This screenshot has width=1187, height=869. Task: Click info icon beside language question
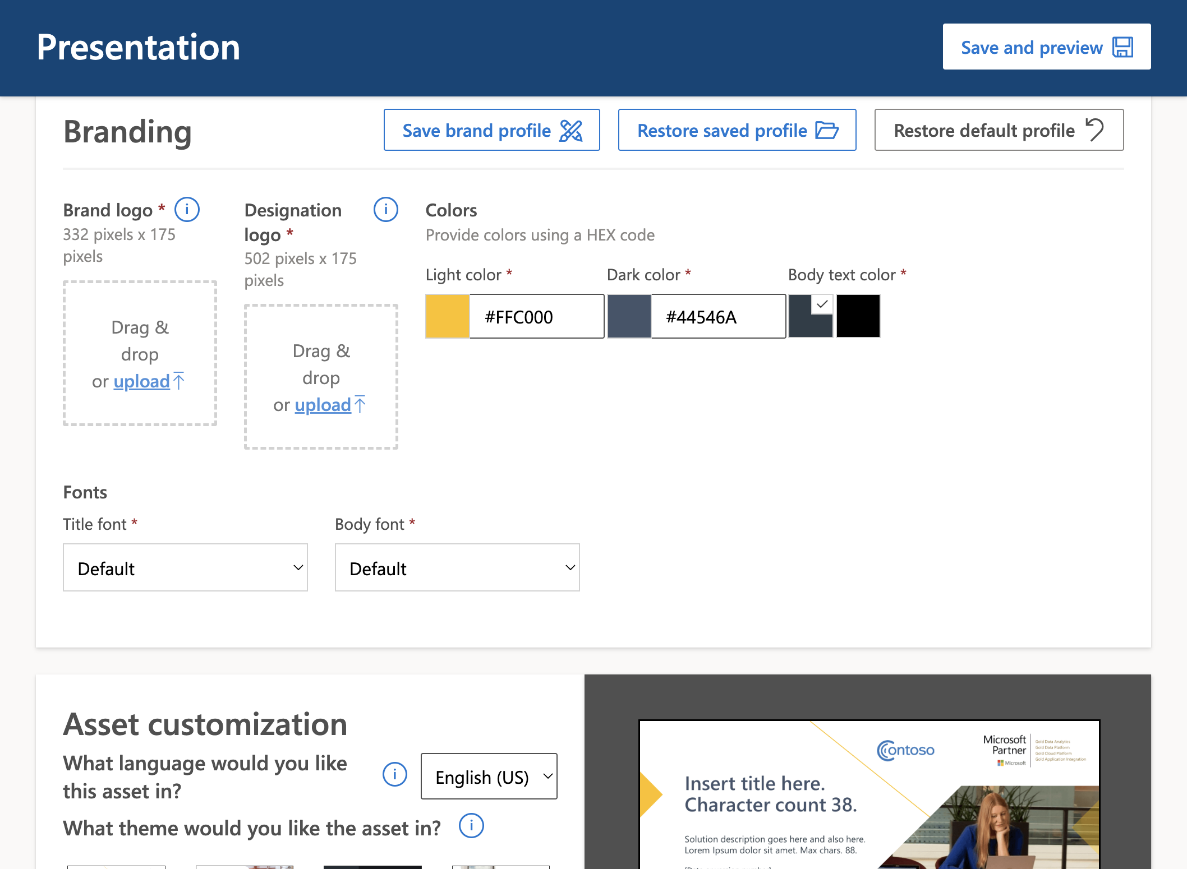coord(394,775)
